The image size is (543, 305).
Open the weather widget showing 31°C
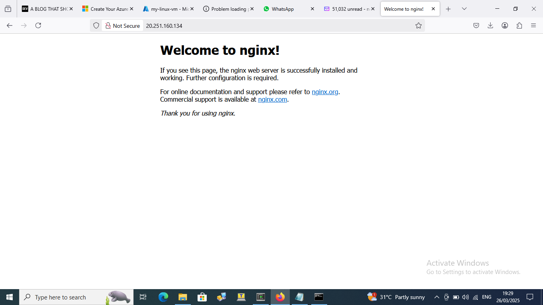point(396,297)
